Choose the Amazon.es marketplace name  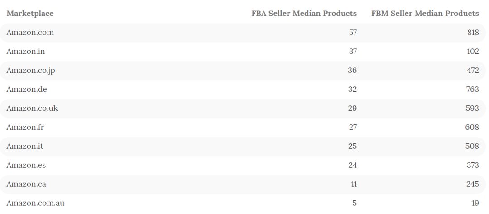click(x=26, y=166)
